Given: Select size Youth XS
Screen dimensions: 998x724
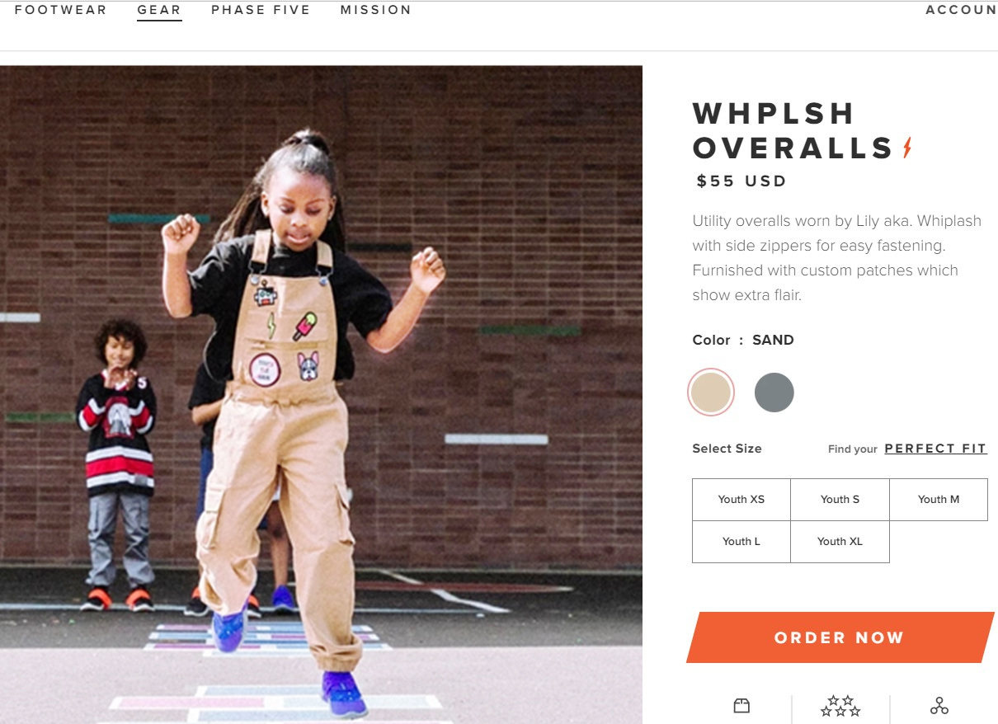Looking at the screenshot, I should (741, 500).
